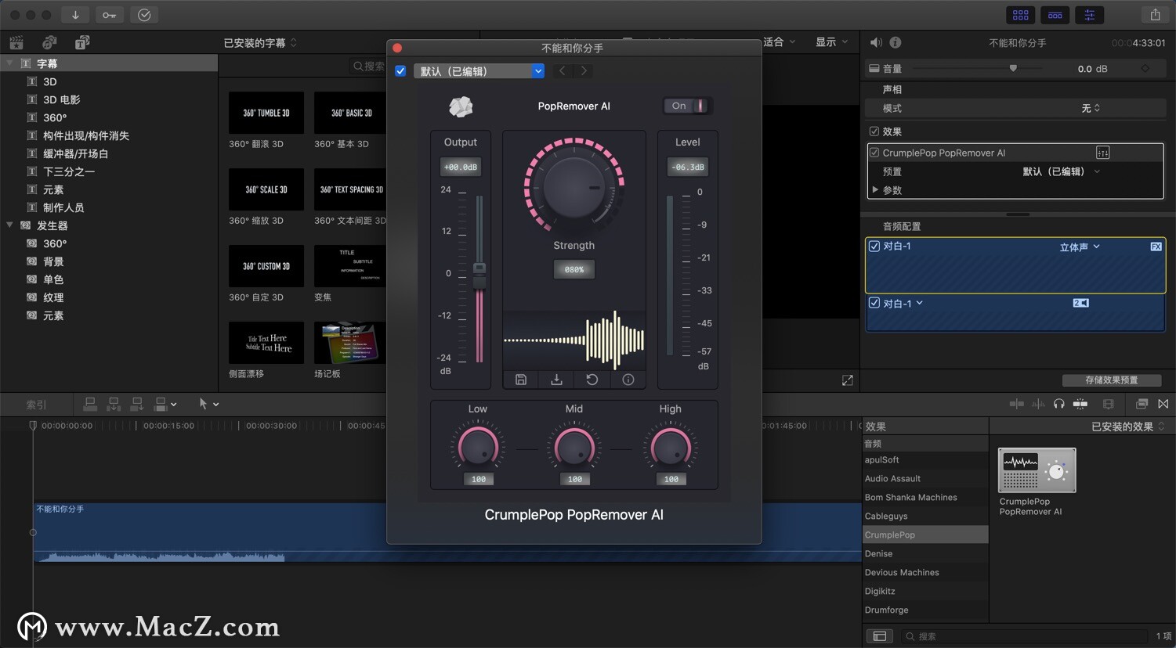Open the libraries clapperboard sidebar icon
The height and width of the screenshot is (648, 1176).
click(16, 42)
